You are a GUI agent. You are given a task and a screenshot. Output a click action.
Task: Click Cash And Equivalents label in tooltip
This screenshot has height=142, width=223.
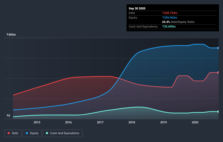point(143,26)
